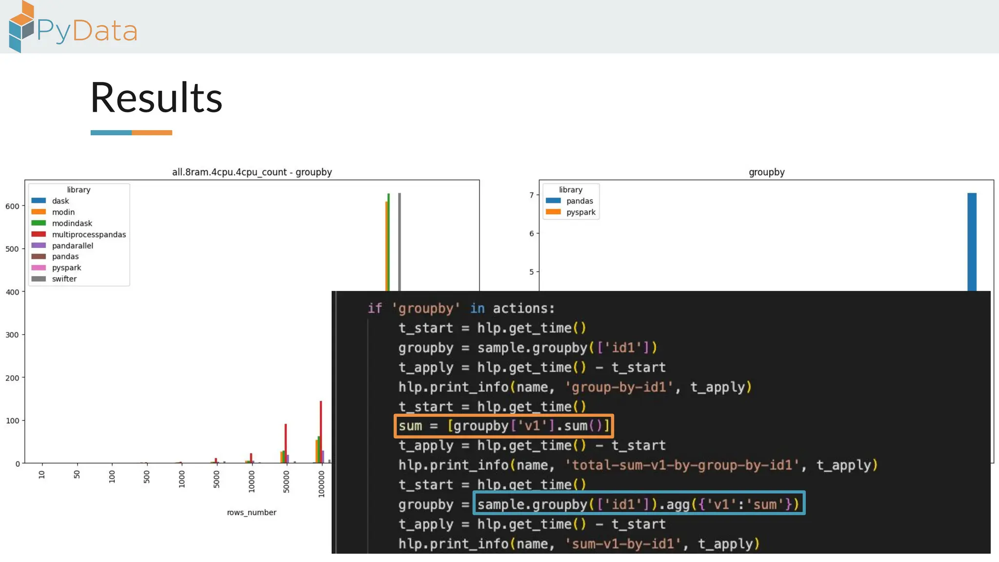Click the modin orange legend swatch
The width and height of the screenshot is (999, 562).
click(39, 212)
